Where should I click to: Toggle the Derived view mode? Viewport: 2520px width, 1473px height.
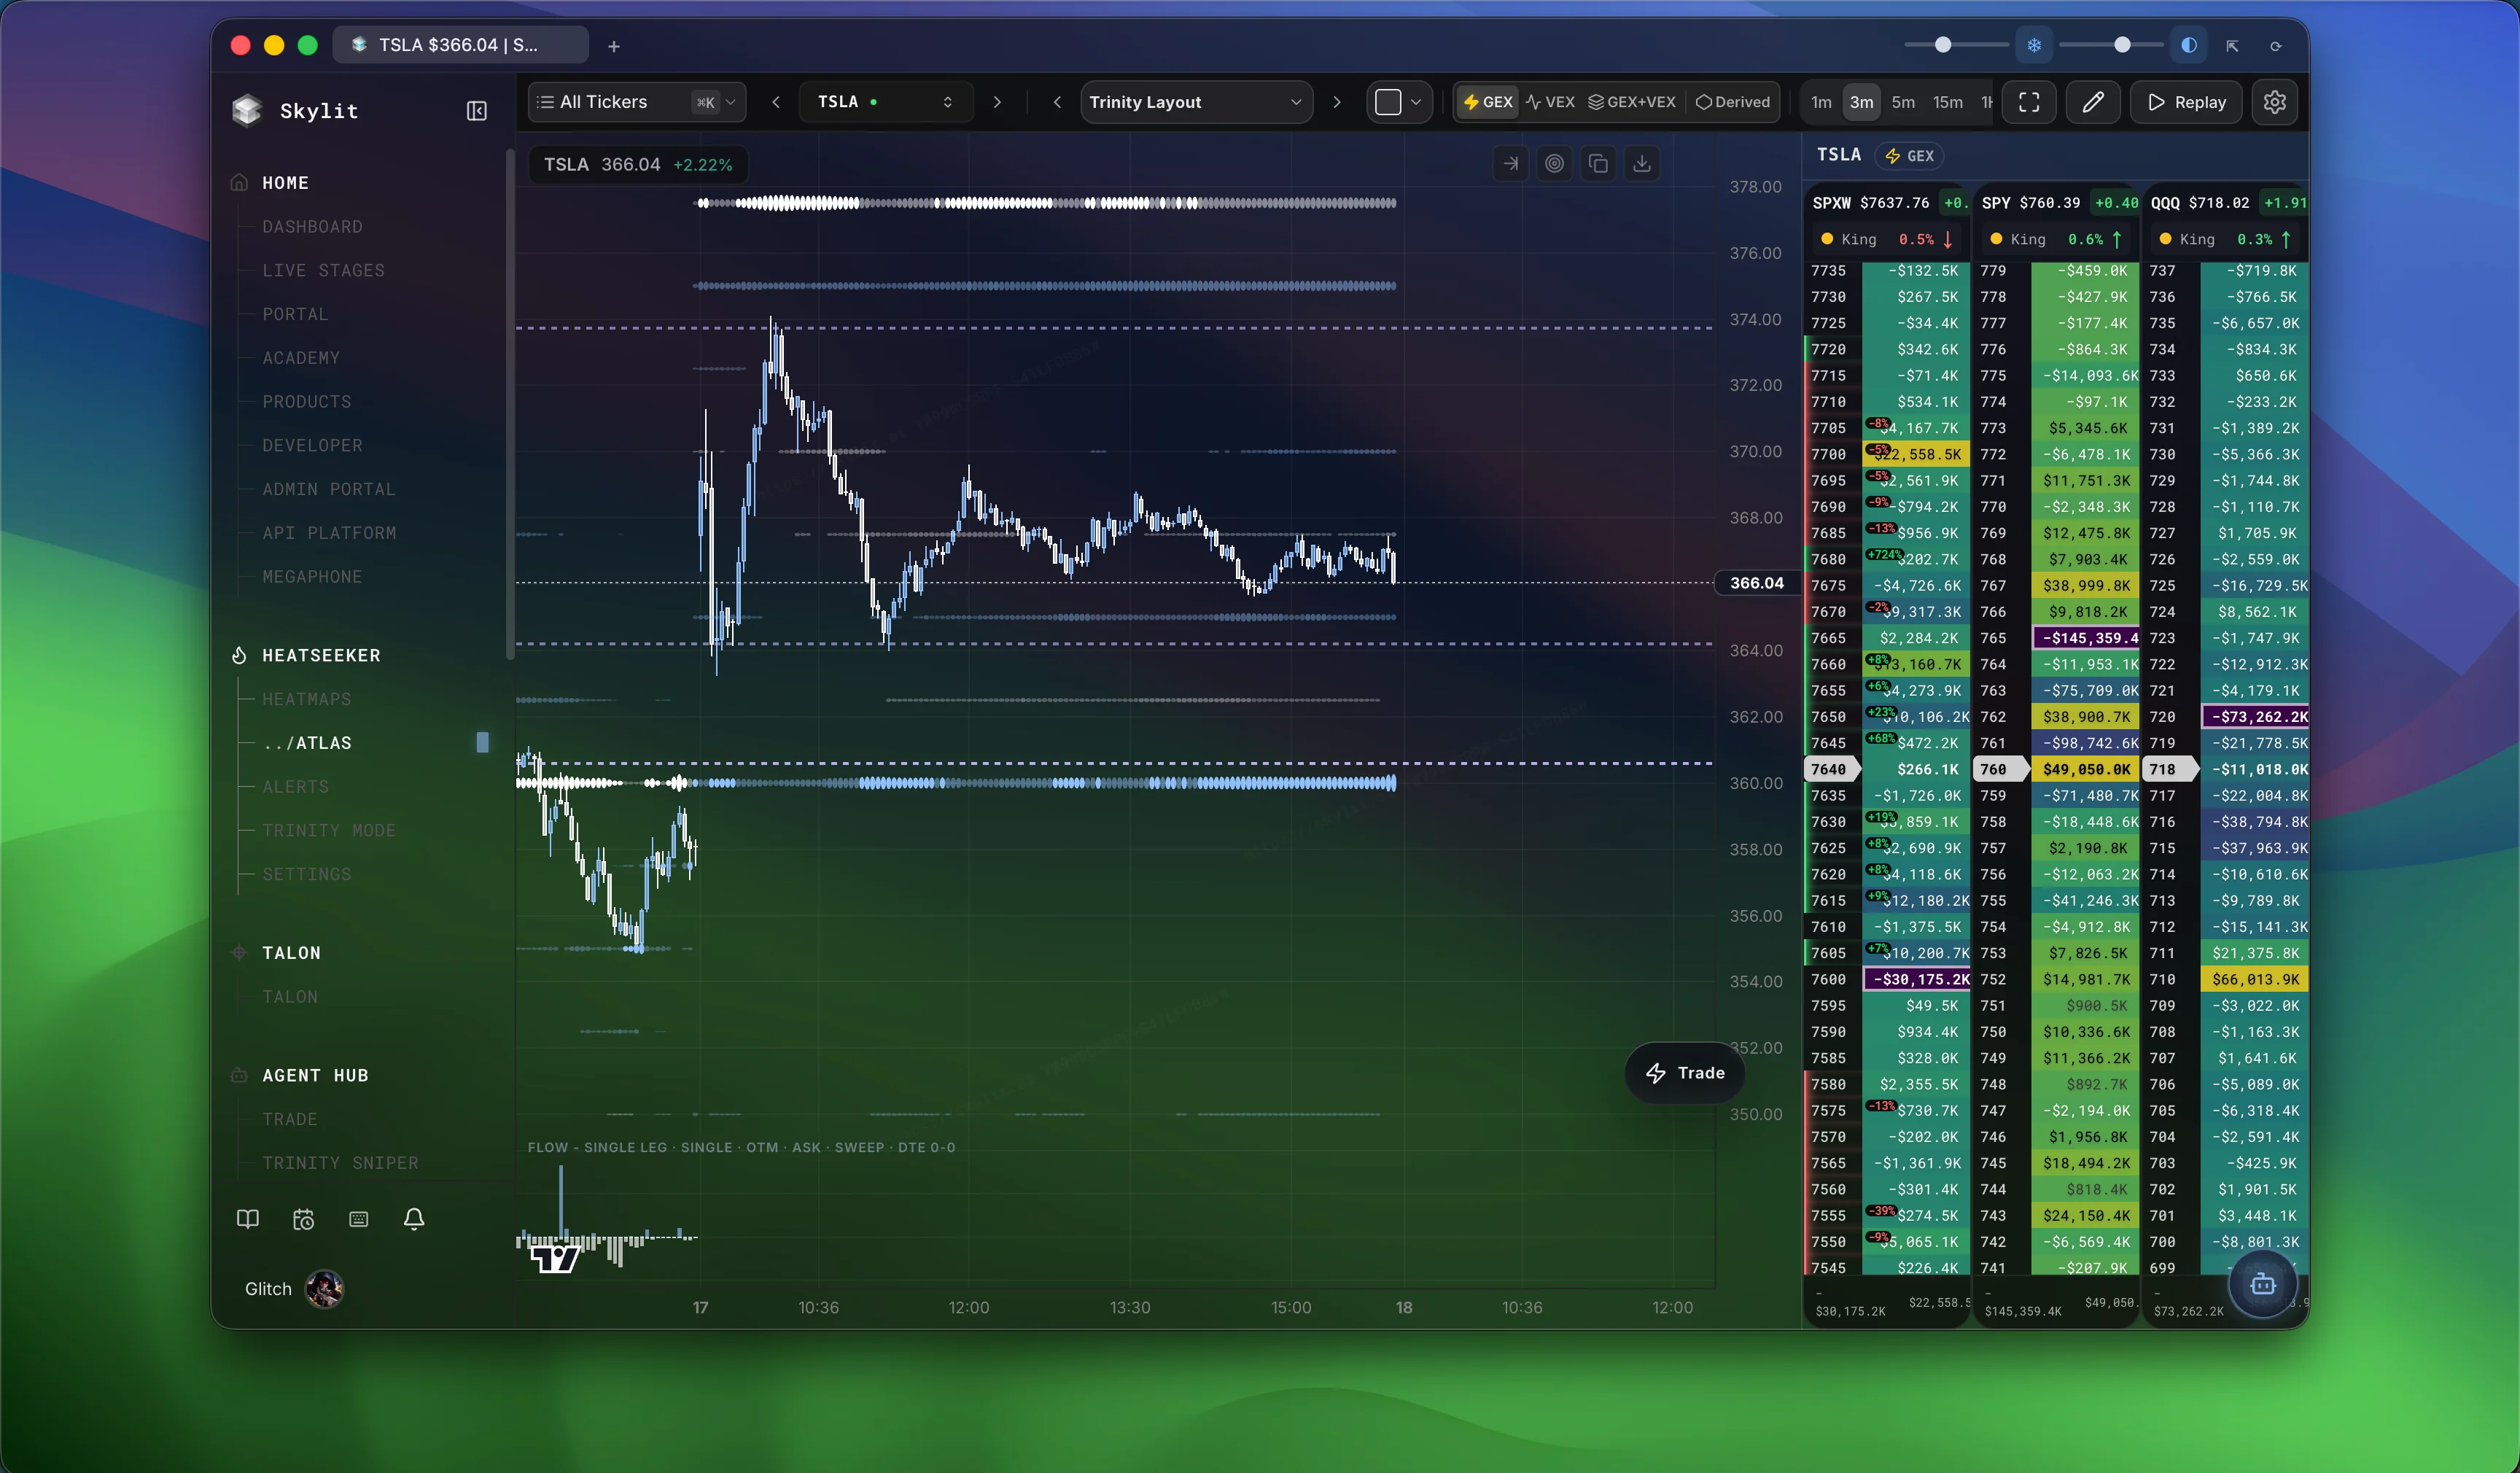click(1733, 102)
